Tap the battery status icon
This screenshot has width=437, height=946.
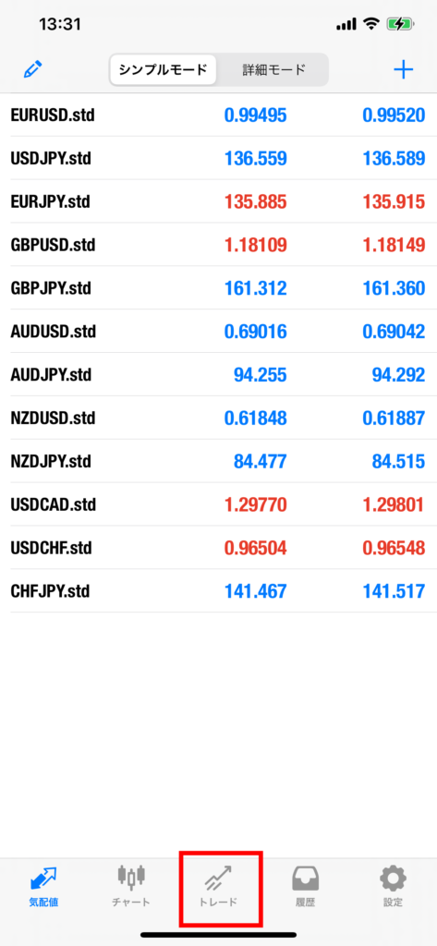401,25
